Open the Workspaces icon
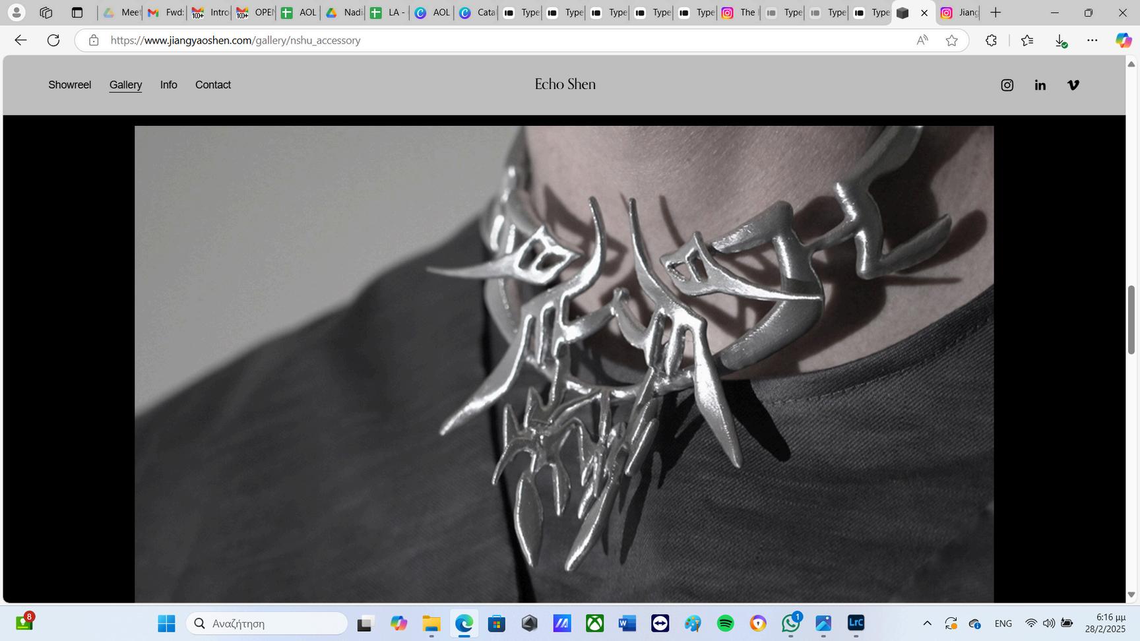This screenshot has height=641, width=1140. (x=46, y=13)
